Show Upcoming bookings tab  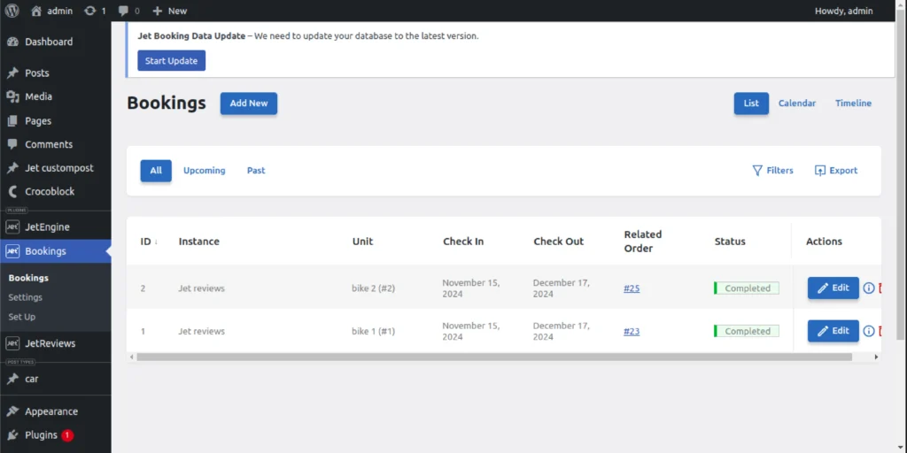pyautogui.click(x=204, y=171)
